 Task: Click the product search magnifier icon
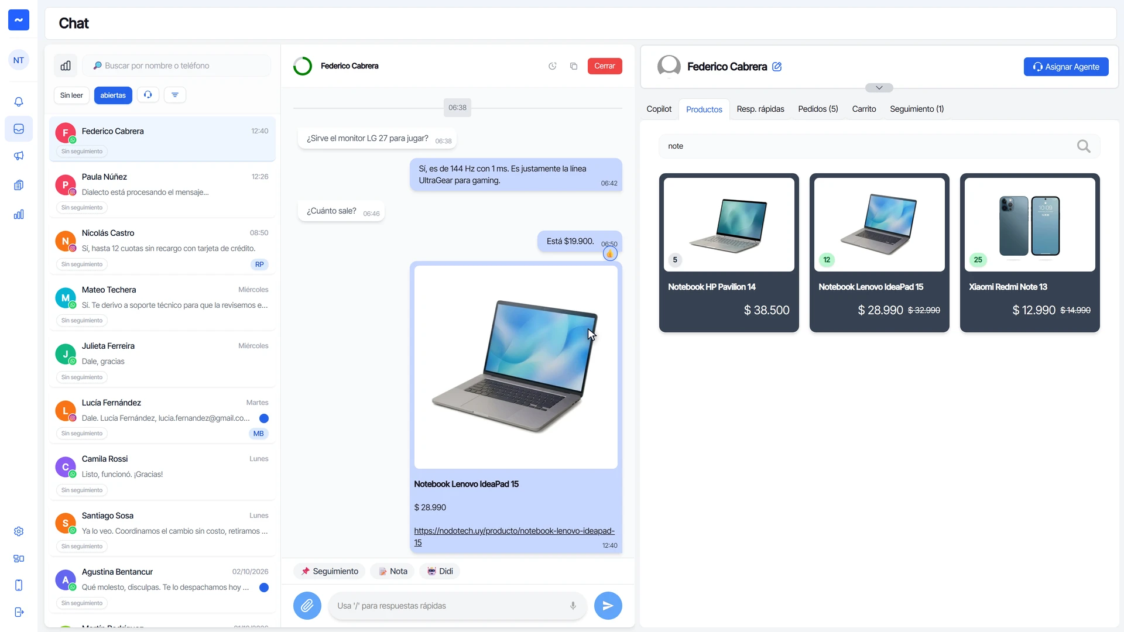(1084, 146)
